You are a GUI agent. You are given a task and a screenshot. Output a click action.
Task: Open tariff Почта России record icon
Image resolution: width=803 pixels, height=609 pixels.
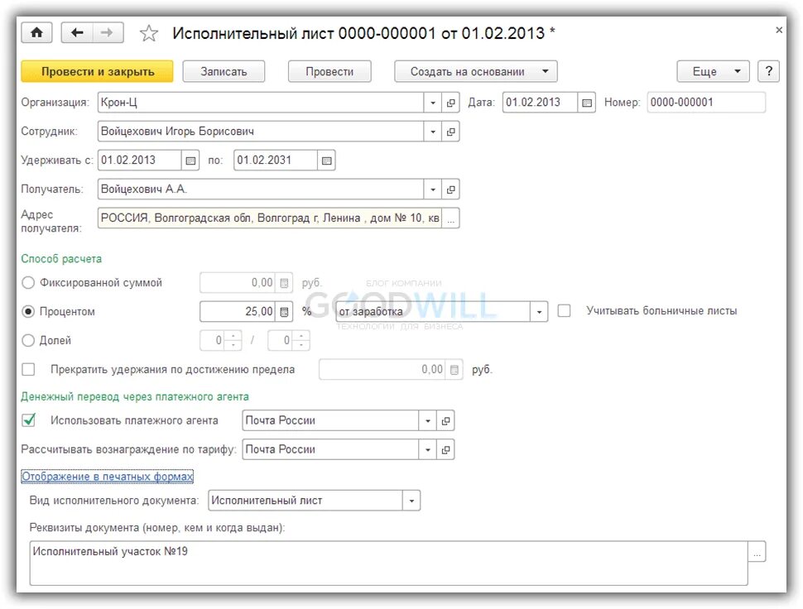pos(445,449)
